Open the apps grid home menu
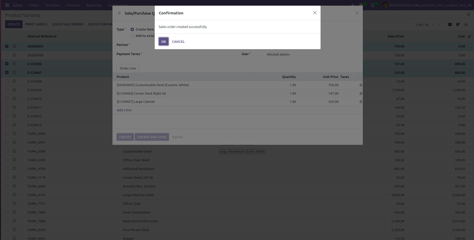 [x=7, y=5]
